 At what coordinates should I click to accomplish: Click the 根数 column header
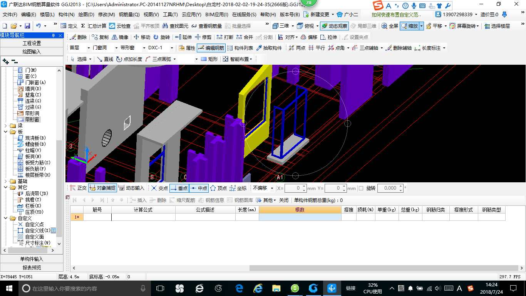(x=300, y=210)
